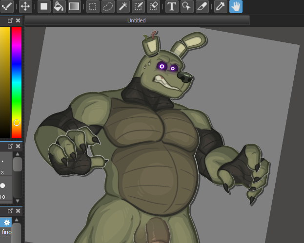Close the brush list panel

click(x=18, y=211)
